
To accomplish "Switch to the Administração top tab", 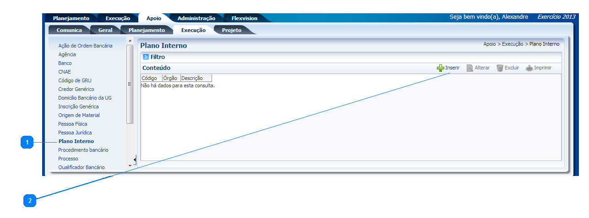I will pos(196,18).
